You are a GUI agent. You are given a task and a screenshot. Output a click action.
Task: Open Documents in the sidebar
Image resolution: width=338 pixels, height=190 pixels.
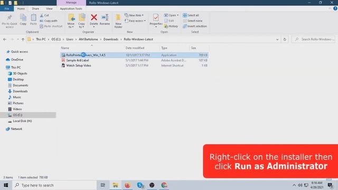coord(18,85)
